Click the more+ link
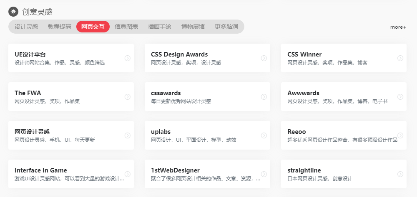The width and height of the screenshot is (417, 197). pyautogui.click(x=398, y=27)
